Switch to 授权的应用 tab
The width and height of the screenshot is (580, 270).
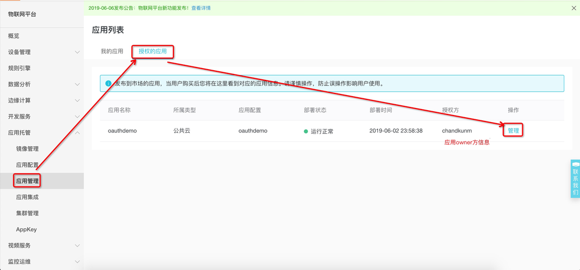(153, 51)
